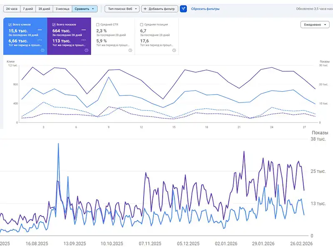The width and height of the screenshot is (333, 250).
Task: Enable the Средний CTR checkbox
Action: pos(98,25)
